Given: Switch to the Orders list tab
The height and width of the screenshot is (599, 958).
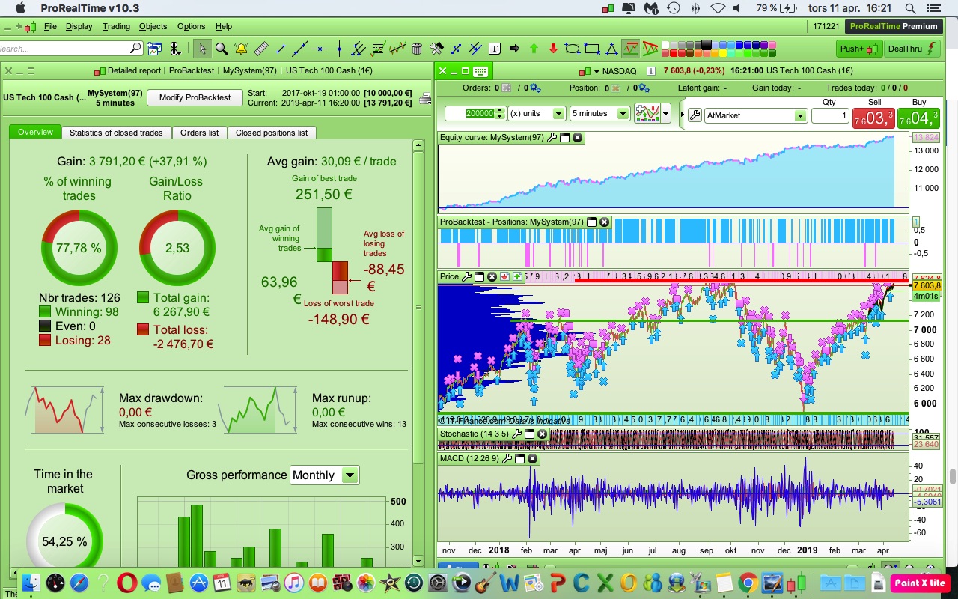Looking at the screenshot, I should coord(199,133).
